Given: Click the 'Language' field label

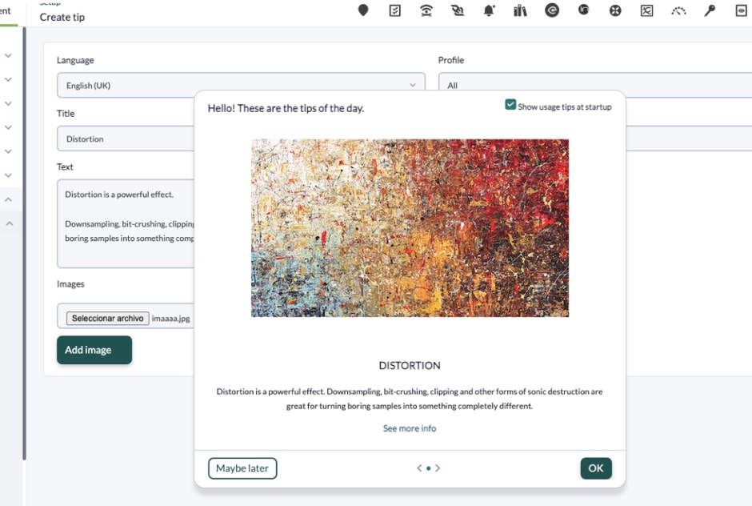Looking at the screenshot, I should [x=75, y=61].
